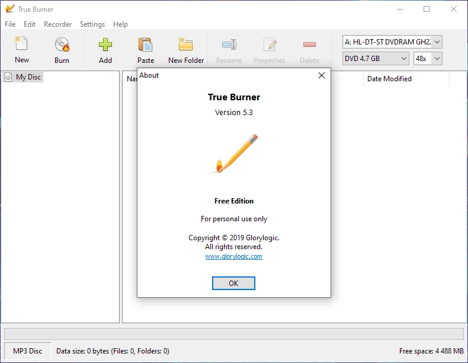Image resolution: width=468 pixels, height=363 pixels.
Task: Open the www.glorylogic.com link
Action: tap(233, 256)
